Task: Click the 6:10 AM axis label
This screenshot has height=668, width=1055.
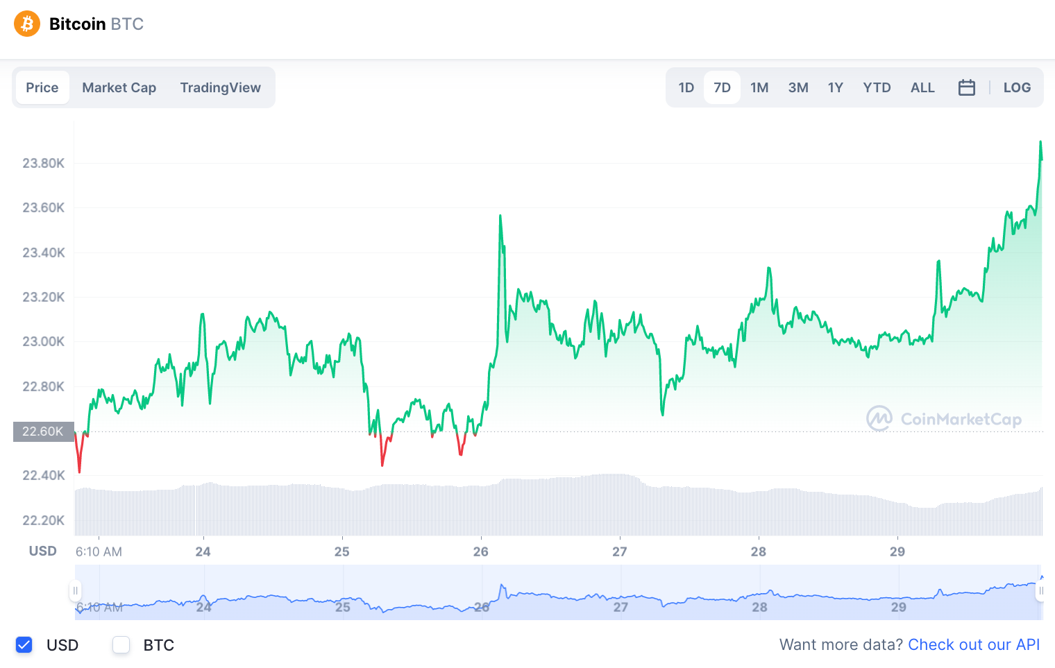Action: point(99,551)
